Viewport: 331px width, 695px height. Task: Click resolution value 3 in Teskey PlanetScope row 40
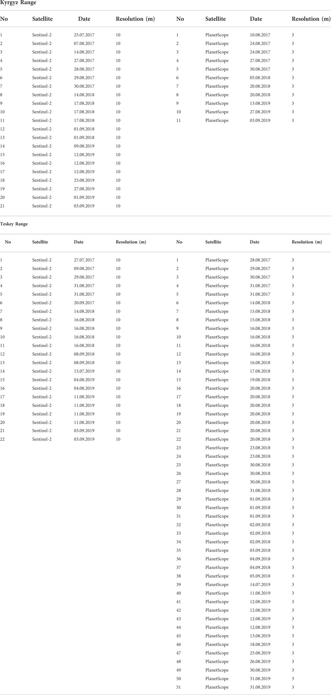(x=293, y=593)
